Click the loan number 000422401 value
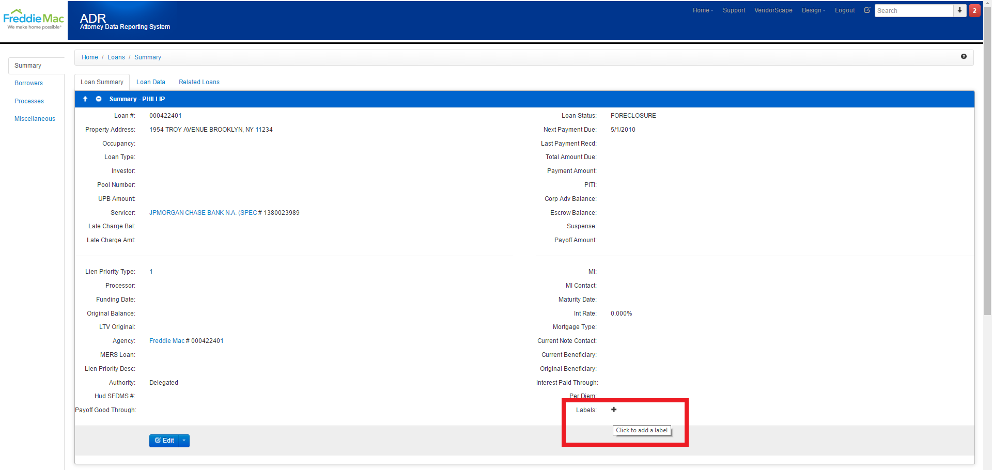The image size is (992, 470). click(x=165, y=116)
